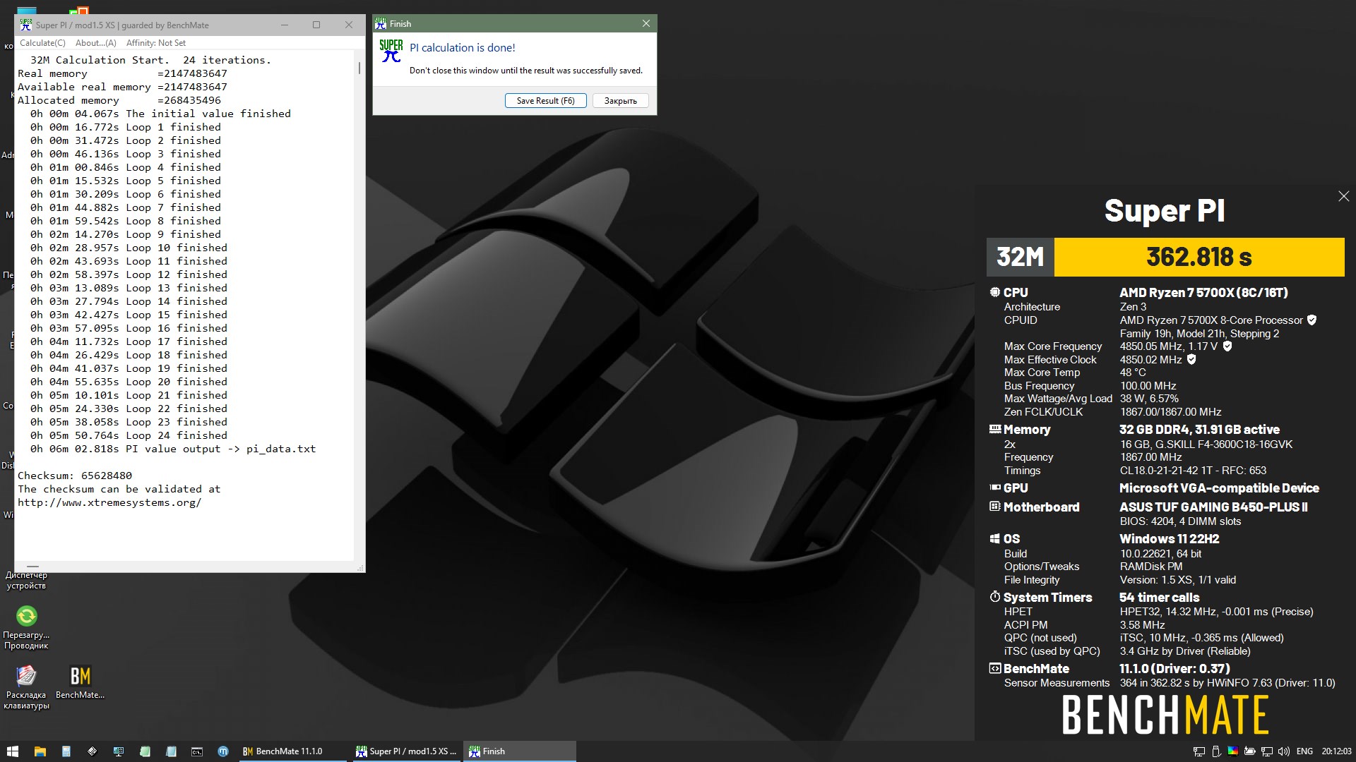1356x762 pixels.
Task: Click 'CL18.0-21-21-42 1T - RFC: 653' timings
Action: point(1193,471)
